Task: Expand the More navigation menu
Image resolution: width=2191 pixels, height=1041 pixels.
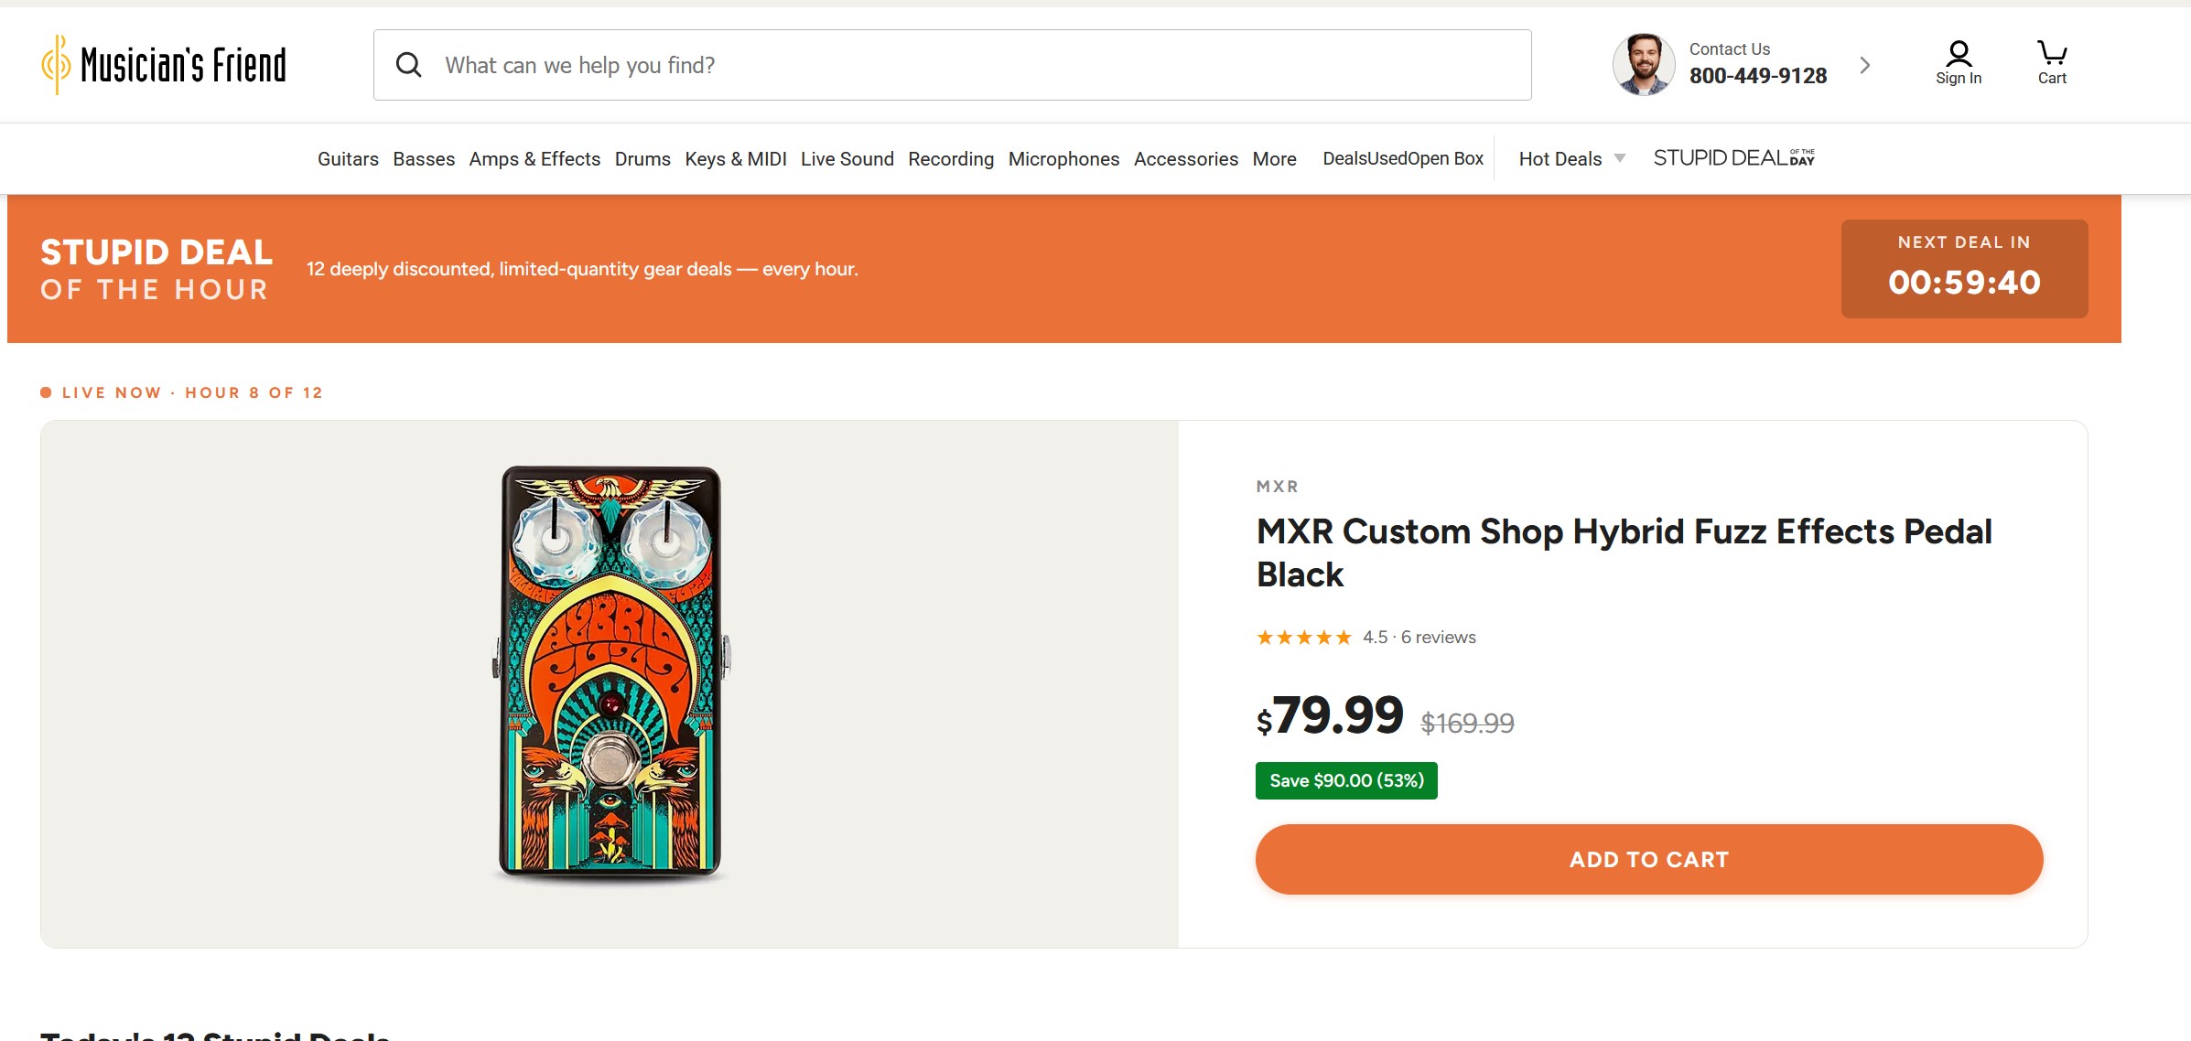Action: [x=1274, y=159]
